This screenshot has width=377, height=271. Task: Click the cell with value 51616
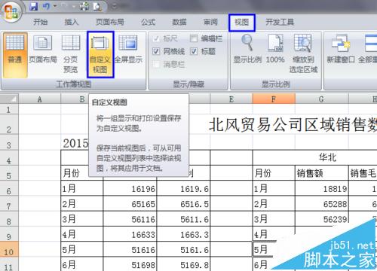pyautogui.click(x=130, y=250)
